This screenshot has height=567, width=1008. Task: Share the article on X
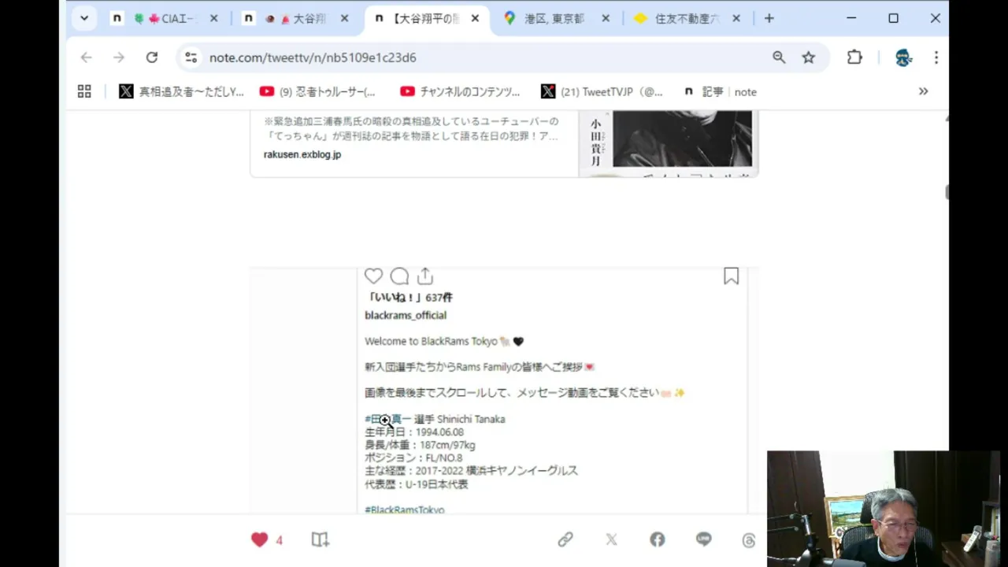(611, 539)
